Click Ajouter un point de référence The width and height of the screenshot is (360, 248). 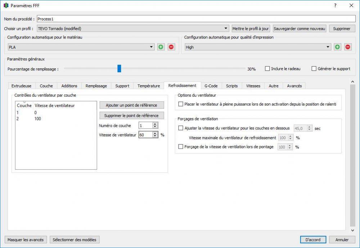tap(131, 105)
